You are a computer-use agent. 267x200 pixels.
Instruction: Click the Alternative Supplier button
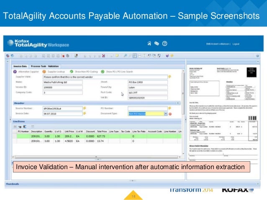point(26,72)
